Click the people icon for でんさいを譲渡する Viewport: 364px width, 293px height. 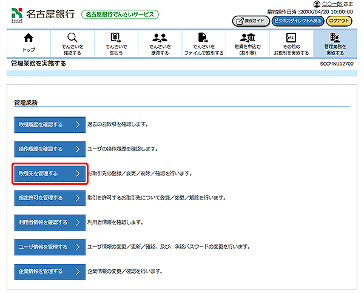[160, 38]
